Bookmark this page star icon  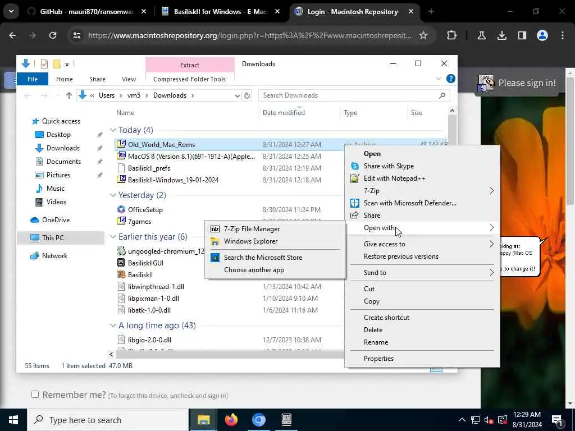point(423,35)
